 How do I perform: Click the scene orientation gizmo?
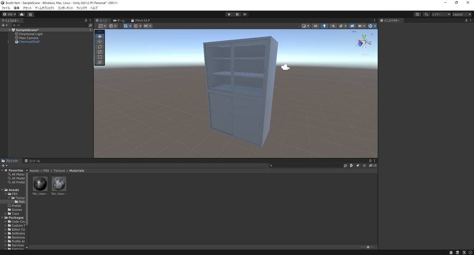(364, 42)
